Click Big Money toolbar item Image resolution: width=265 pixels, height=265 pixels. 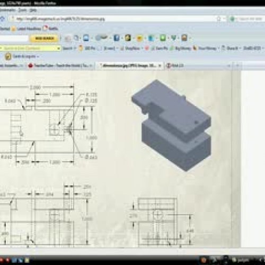(x=180, y=48)
